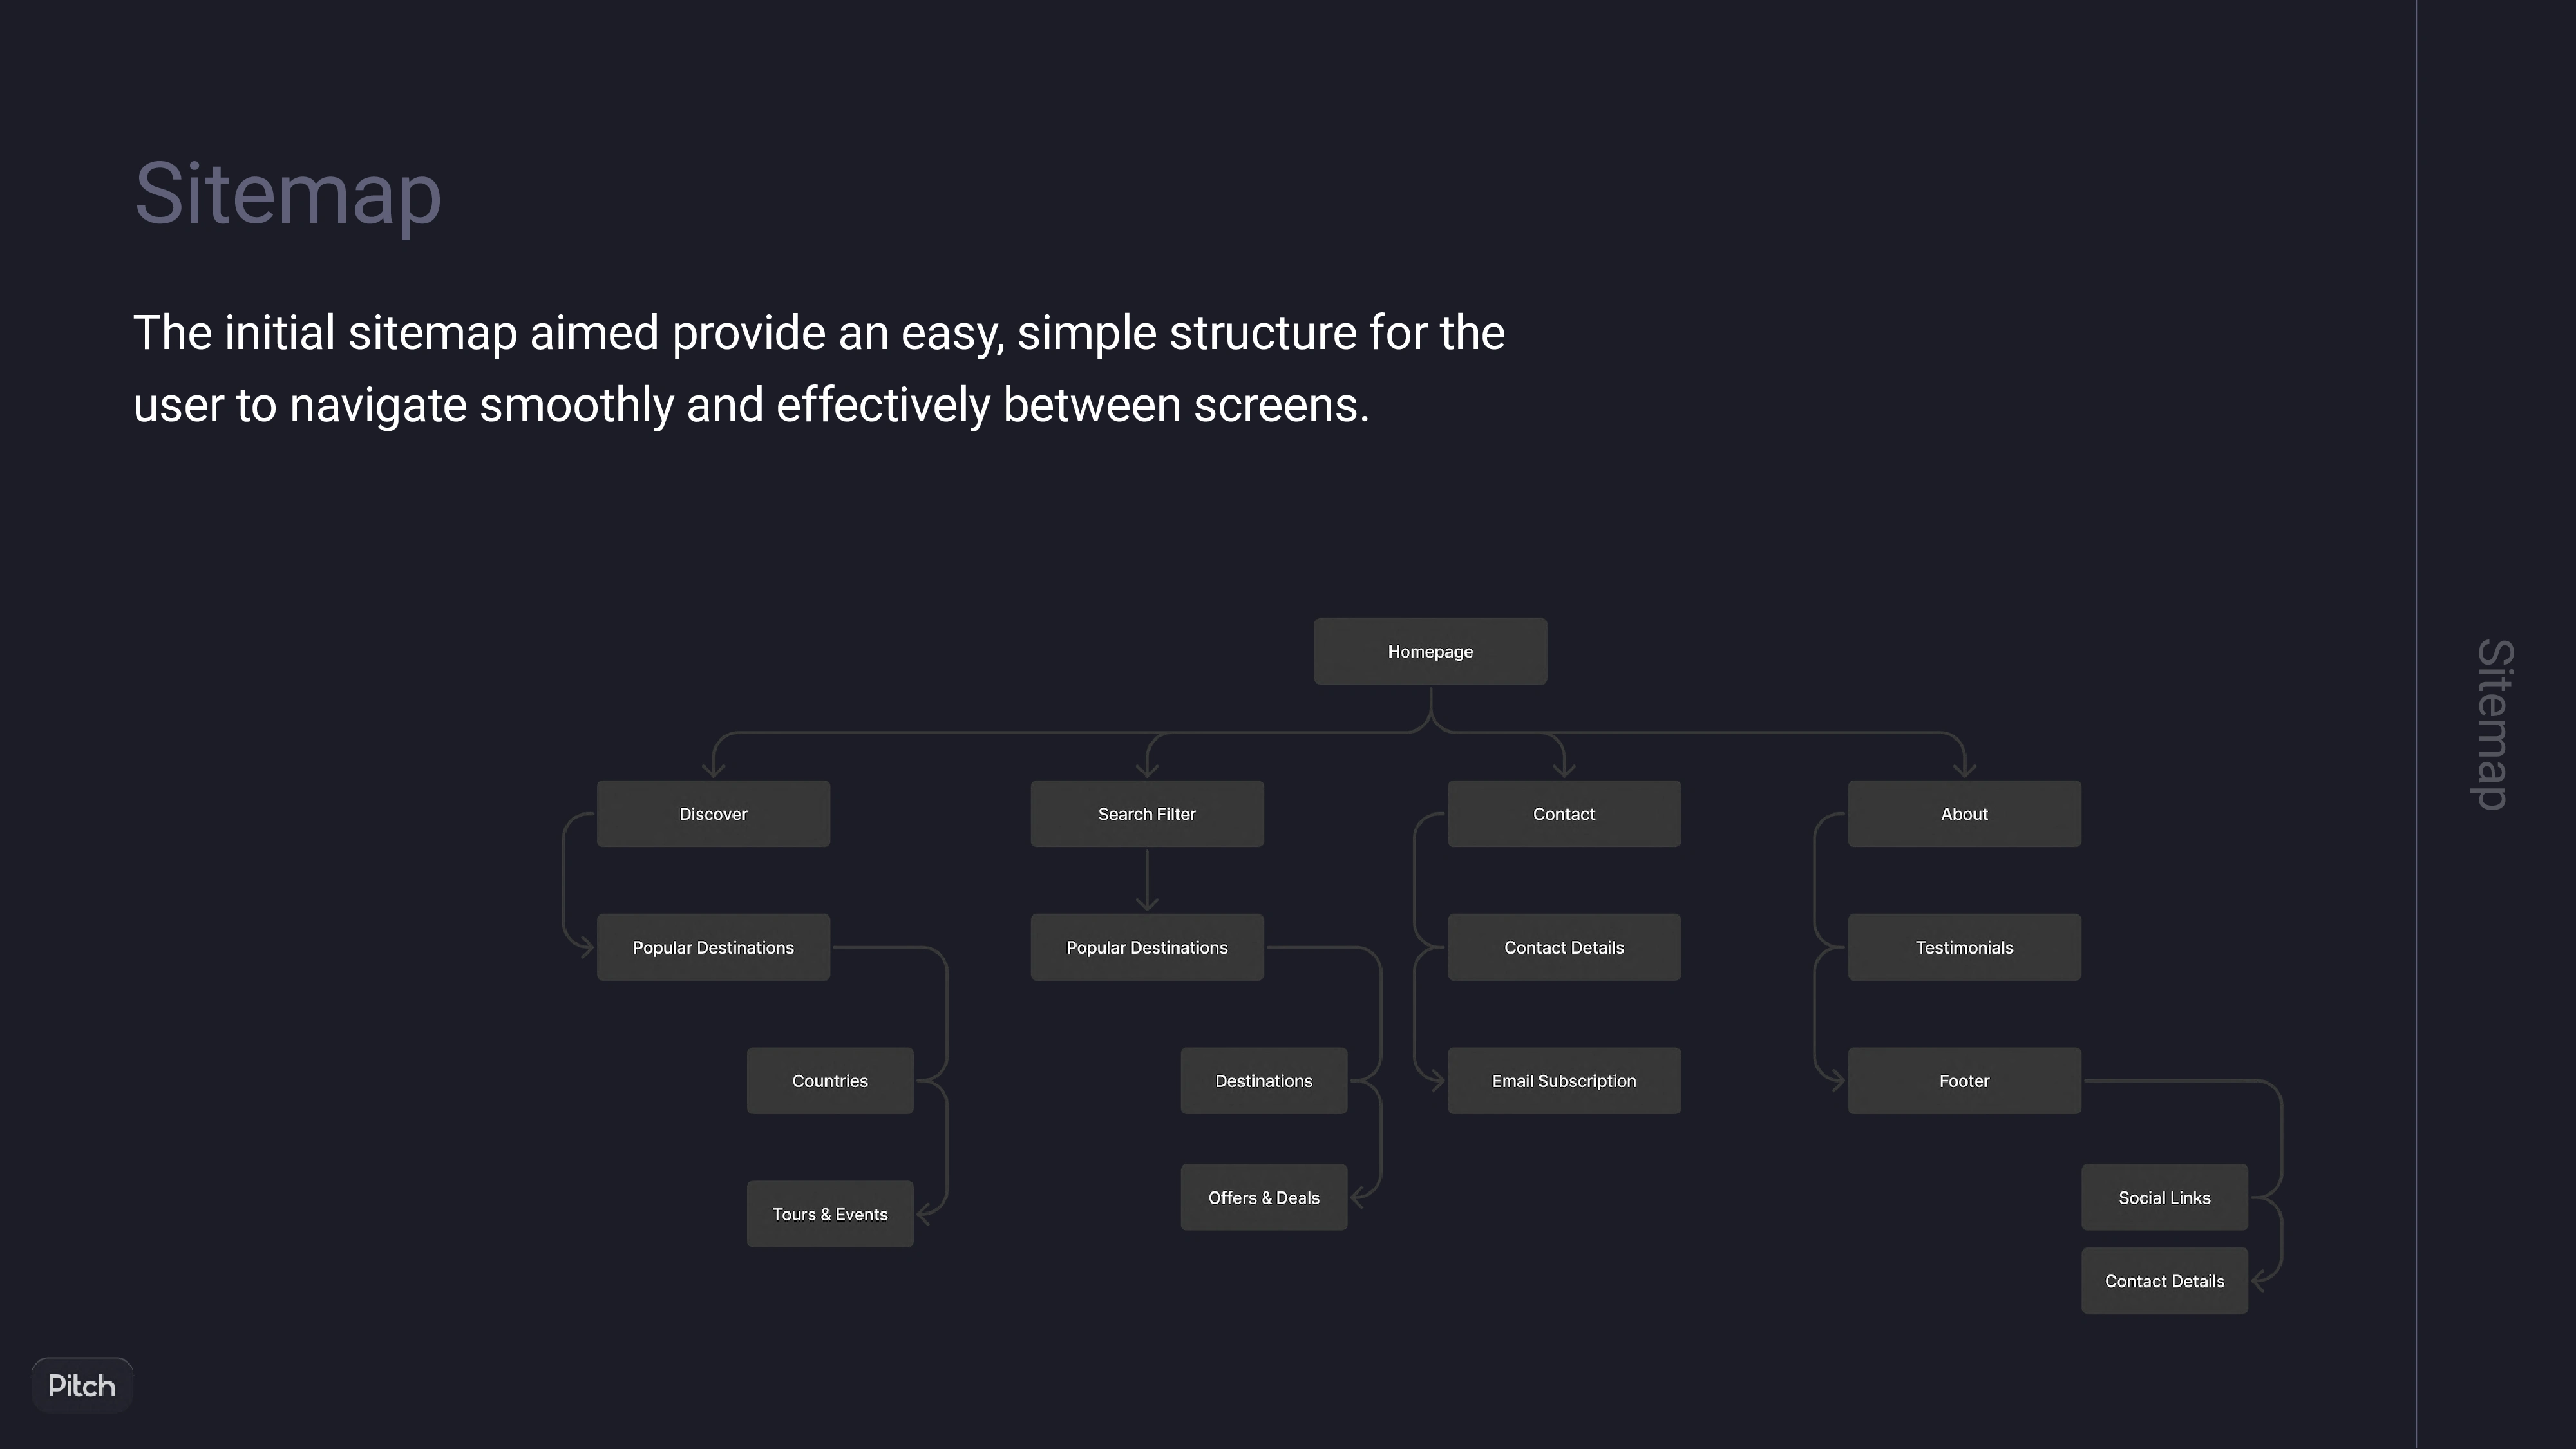
Task: Click the Offers & Deals box
Action: click(x=1264, y=1197)
